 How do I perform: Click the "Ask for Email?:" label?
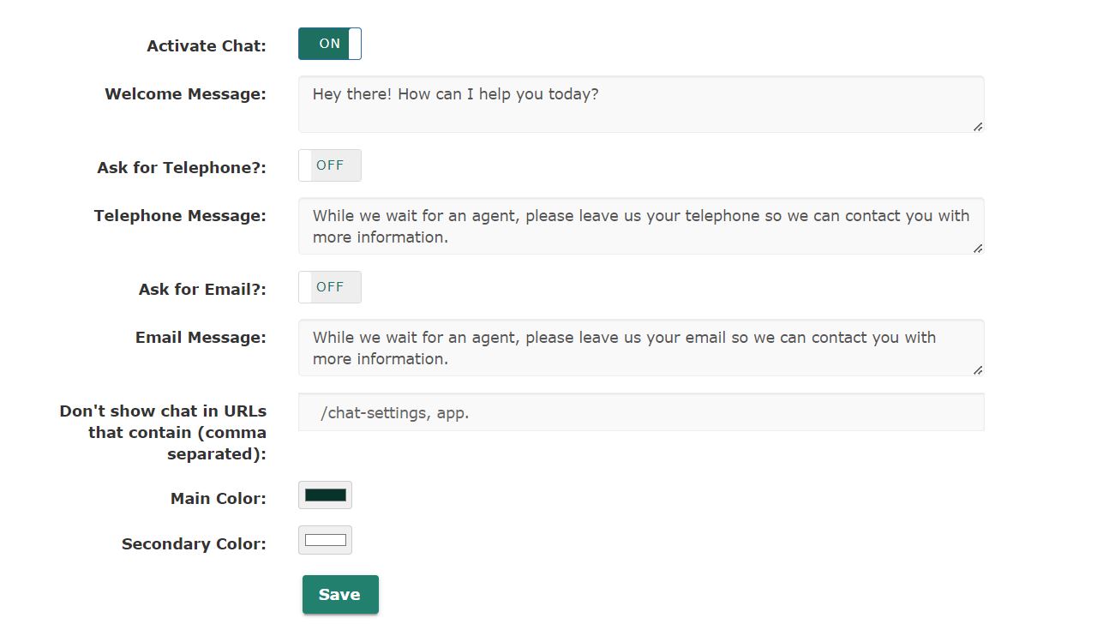tap(202, 290)
